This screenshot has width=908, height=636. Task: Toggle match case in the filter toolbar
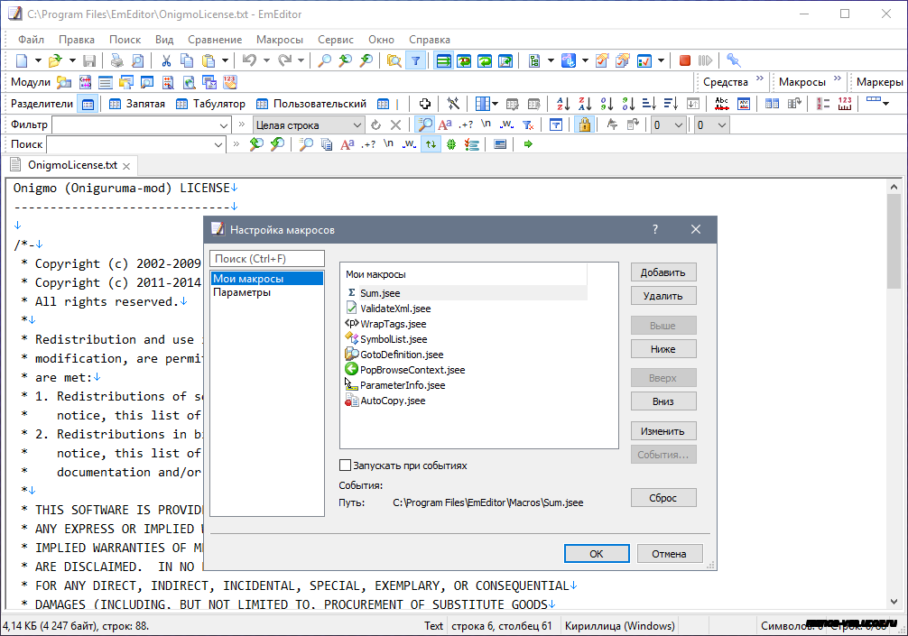click(x=445, y=125)
